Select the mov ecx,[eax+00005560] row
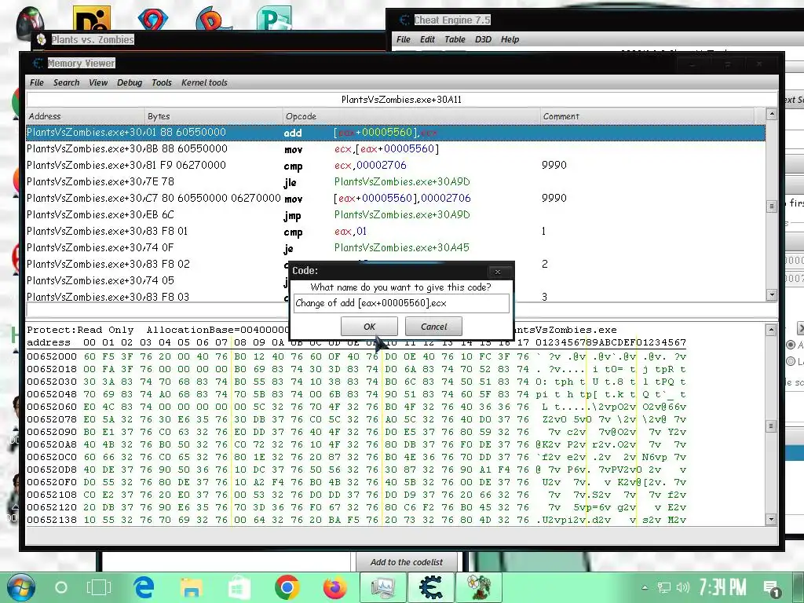The image size is (804, 603). pyautogui.click(x=396, y=149)
